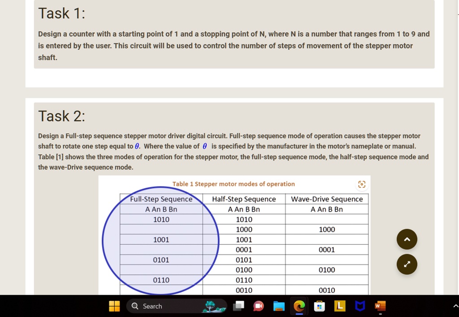Click A An B Bn under Half-Step Sequence

click(244, 209)
